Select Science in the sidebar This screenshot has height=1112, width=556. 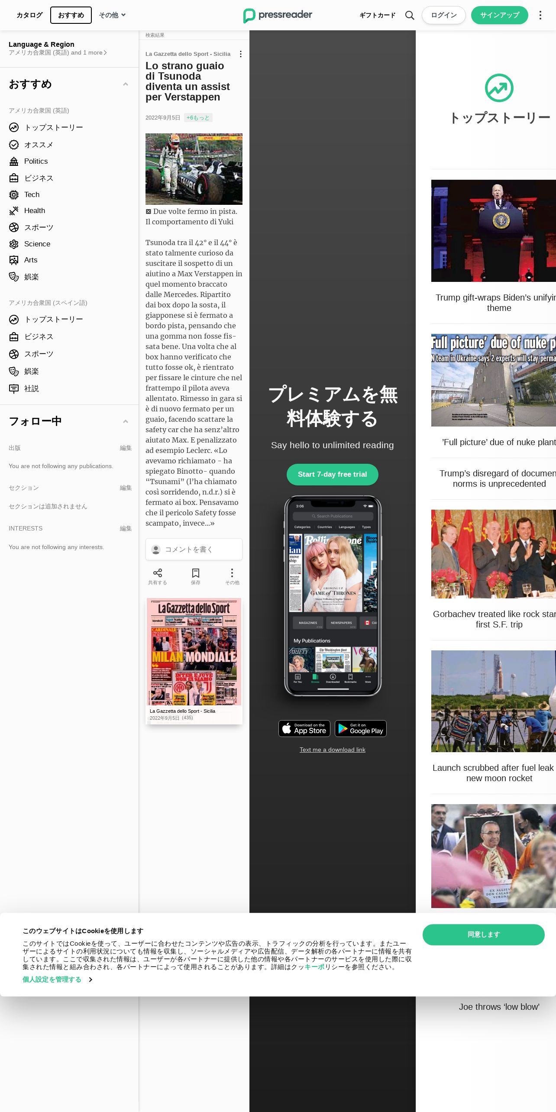pos(37,244)
